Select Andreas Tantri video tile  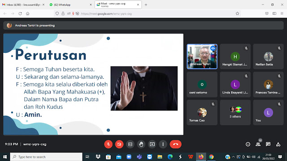[x=202, y=57]
